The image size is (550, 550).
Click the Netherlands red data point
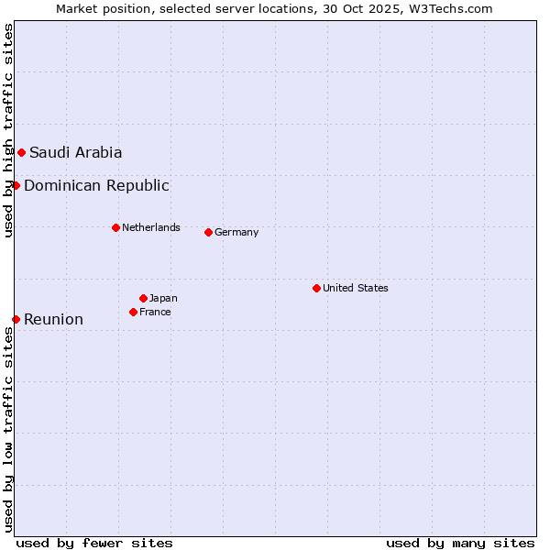[x=115, y=227]
